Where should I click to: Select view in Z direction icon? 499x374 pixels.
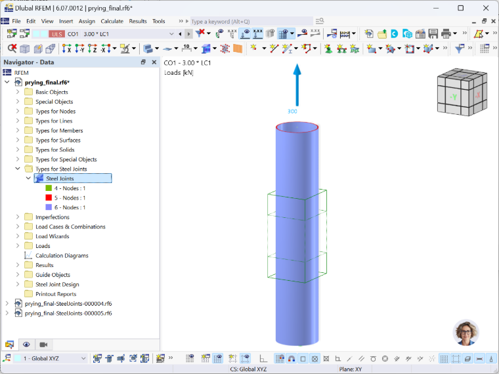tap(93, 49)
